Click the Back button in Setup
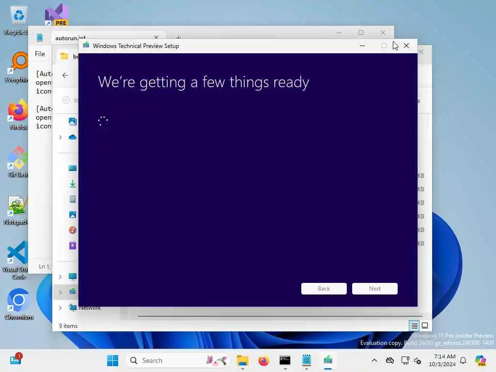496x372 pixels. (324, 289)
